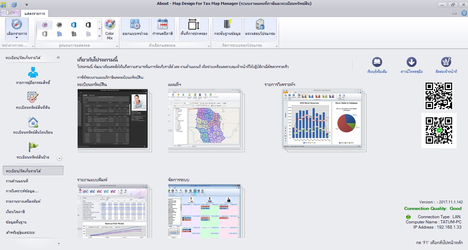This screenshot has height=250, width=468.
Task: Select the dark tiles skin icon
Action: click(x=74, y=34)
